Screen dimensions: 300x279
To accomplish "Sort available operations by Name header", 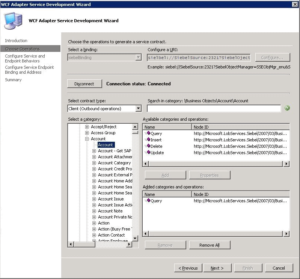I will pyautogui.click(x=167, y=127).
